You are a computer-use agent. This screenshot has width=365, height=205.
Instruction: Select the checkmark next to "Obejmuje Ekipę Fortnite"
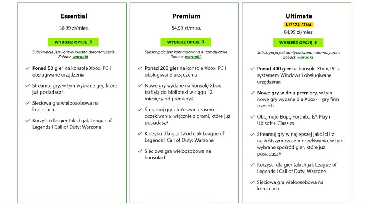tap(252, 117)
